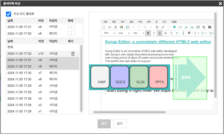224x134 pixels.
Task: Click the preview horizontal scrollbar
Action: 130,112
